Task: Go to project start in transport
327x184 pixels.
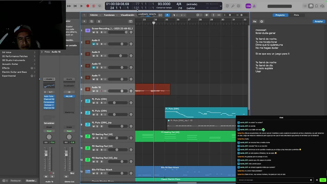Action: [75, 6]
